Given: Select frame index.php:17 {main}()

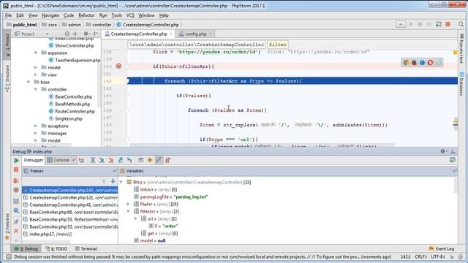Looking at the screenshot, I should click(70, 234).
